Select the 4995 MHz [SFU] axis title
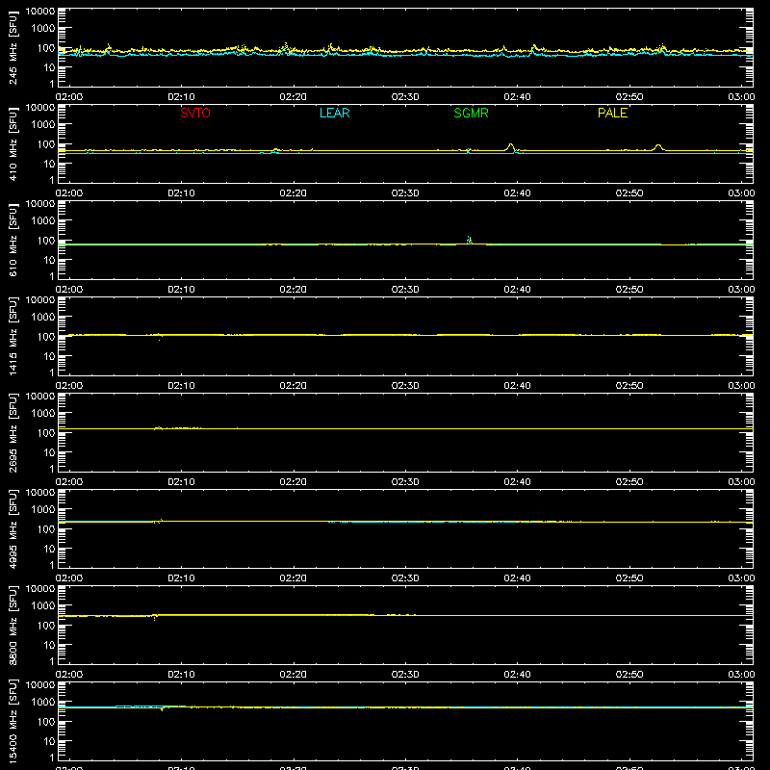The image size is (770, 770). [x=13, y=529]
